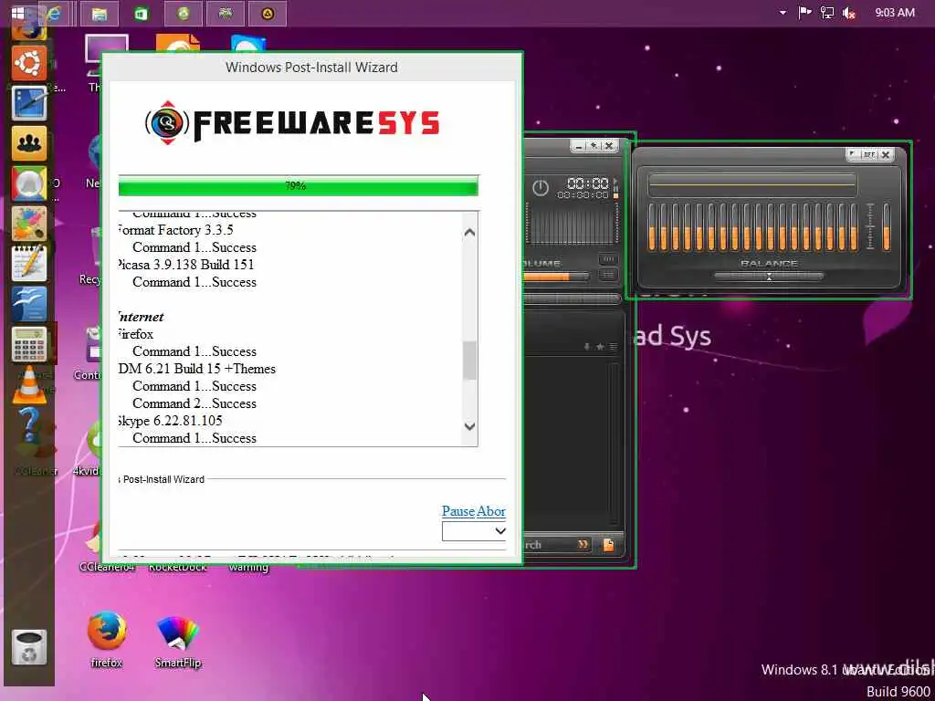Click the 9:03 AM clock
This screenshot has height=701, width=935.
click(894, 13)
